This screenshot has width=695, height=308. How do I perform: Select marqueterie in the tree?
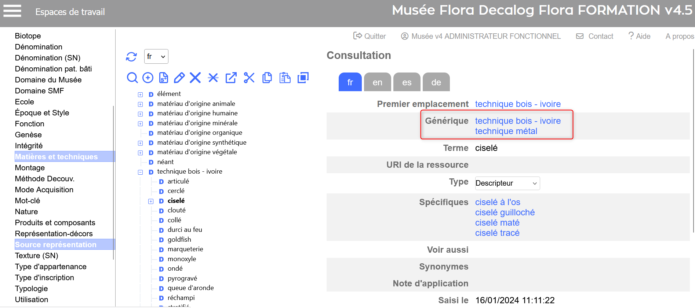(185, 249)
